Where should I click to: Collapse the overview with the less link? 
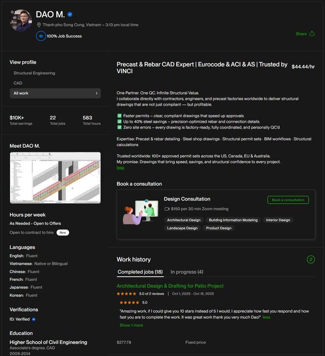[x=120, y=168]
